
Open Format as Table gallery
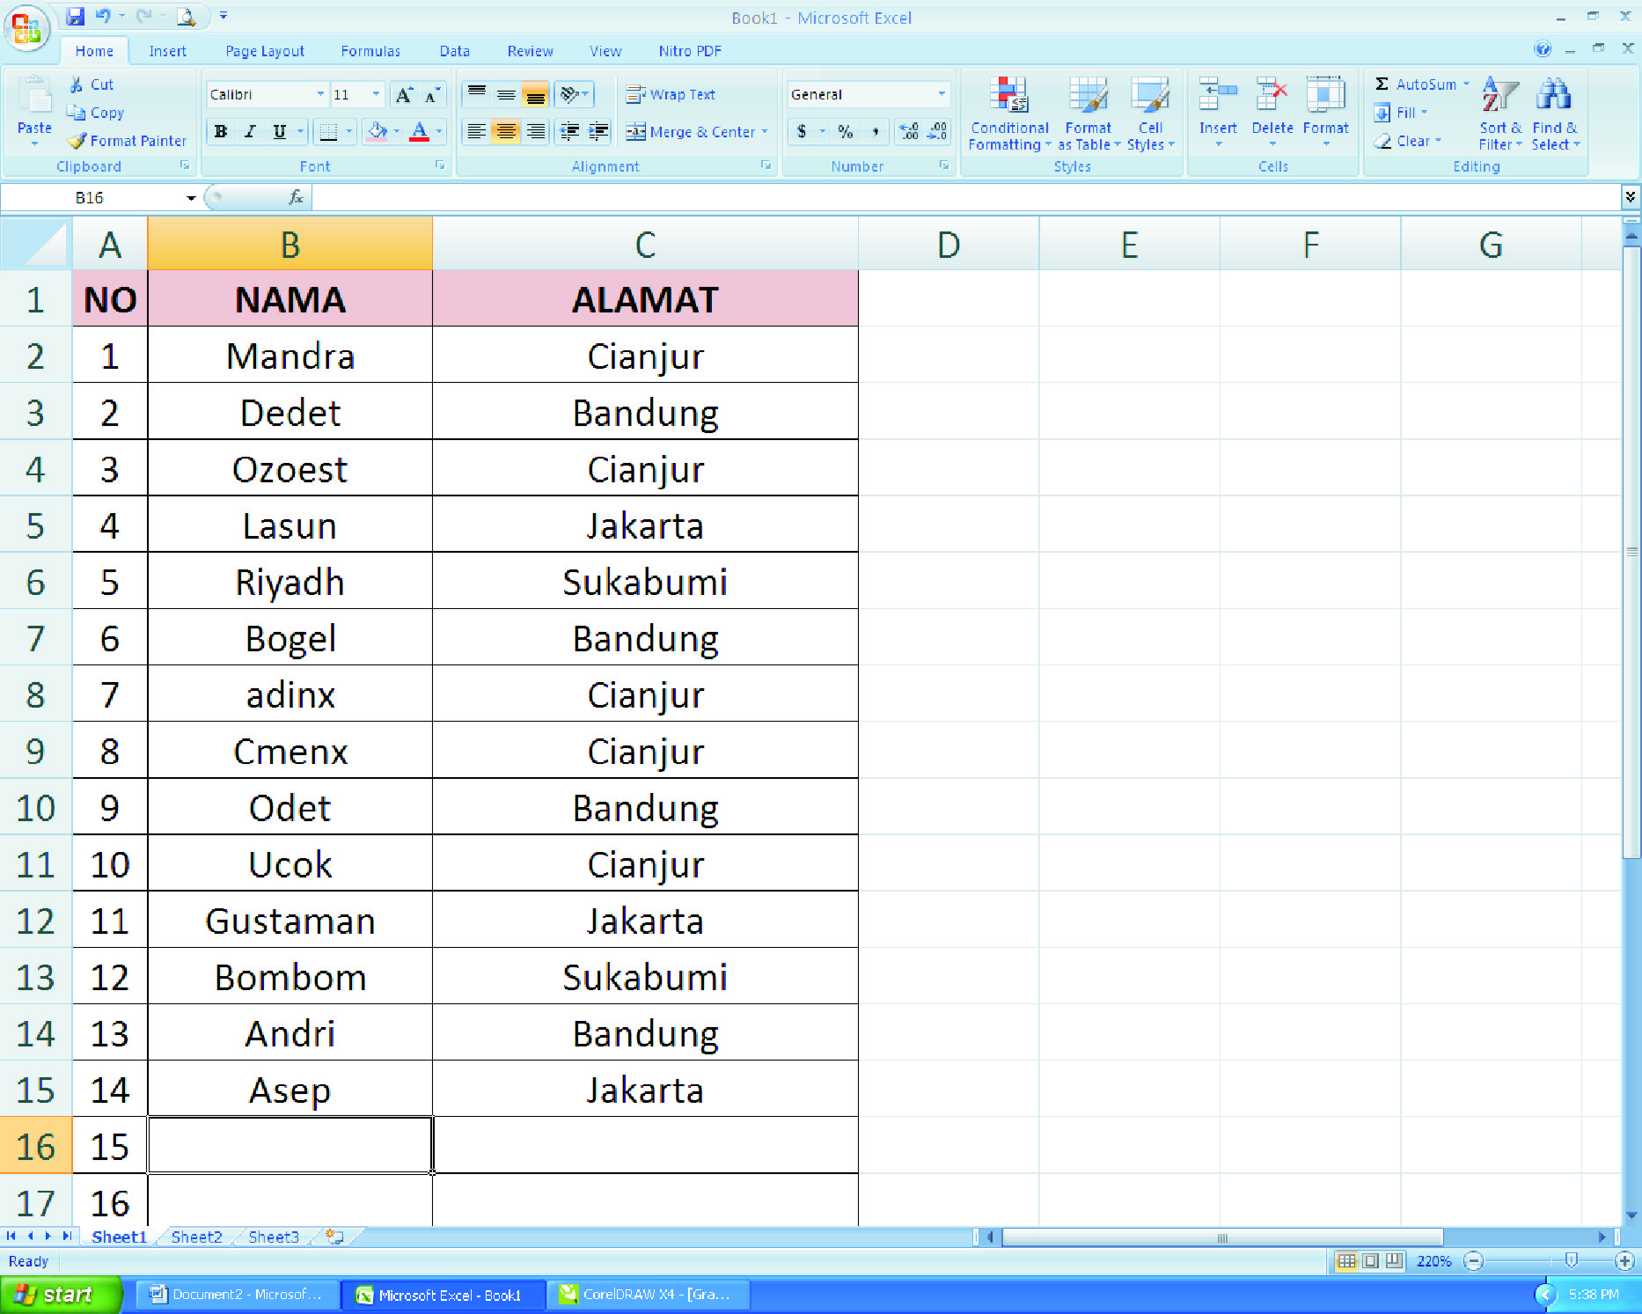(x=1089, y=114)
